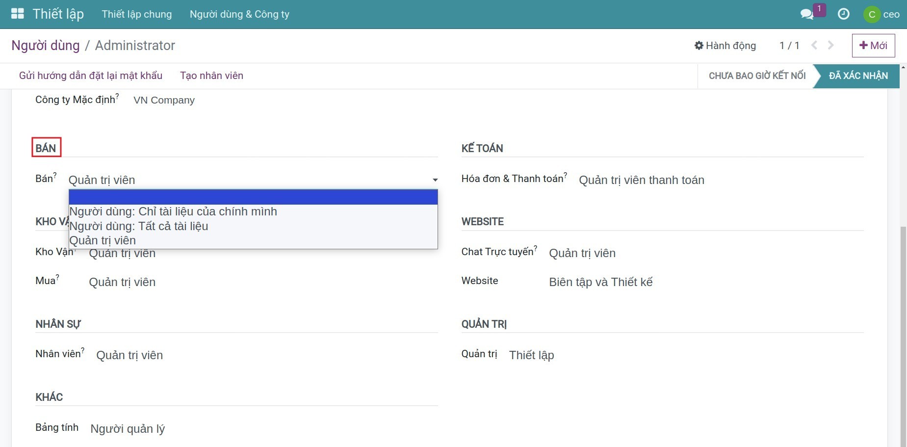The width and height of the screenshot is (907, 447).
Task: Select ĐÃ XÁC NHẬN status
Action: coord(858,76)
